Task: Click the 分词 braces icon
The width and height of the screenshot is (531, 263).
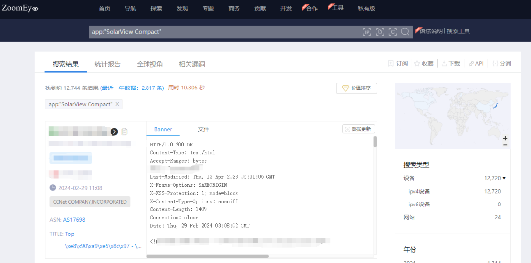Action: point(495,63)
